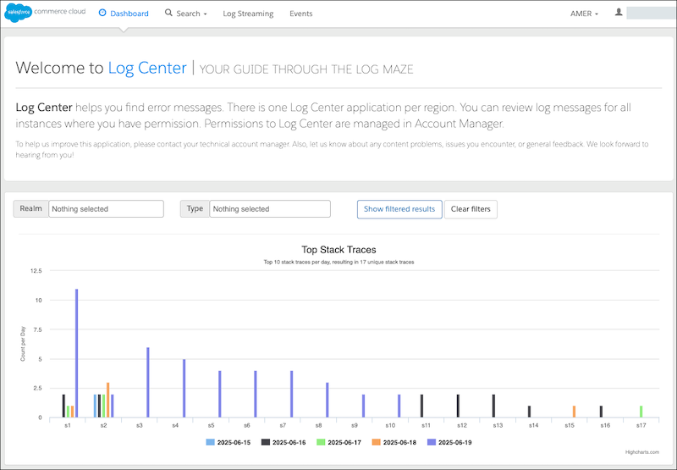Viewport: 677px width, 470px height.
Task: Open the Highcharts.com credit link
Action: pyautogui.click(x=642, y=452)
